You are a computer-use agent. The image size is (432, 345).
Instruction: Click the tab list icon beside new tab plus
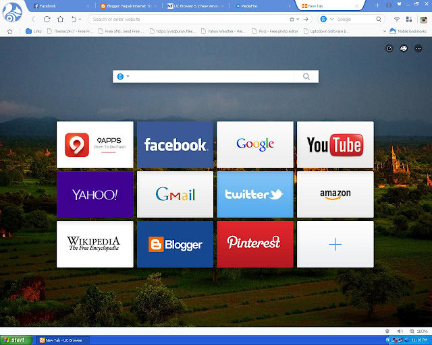389,5
